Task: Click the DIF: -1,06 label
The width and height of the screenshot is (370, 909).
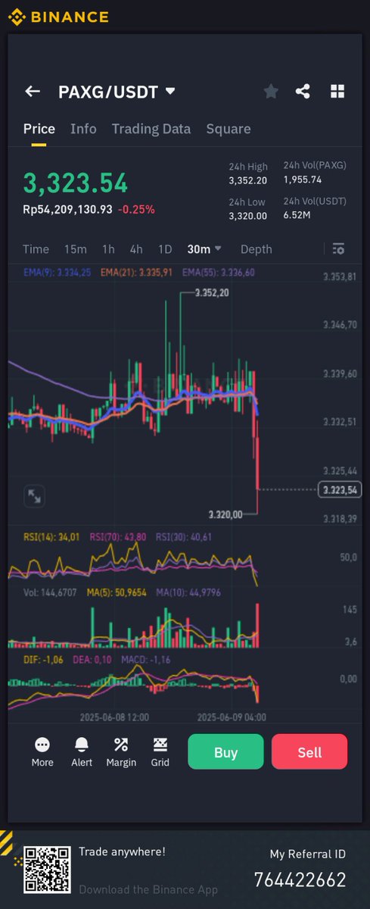Action: click(43, 660)
